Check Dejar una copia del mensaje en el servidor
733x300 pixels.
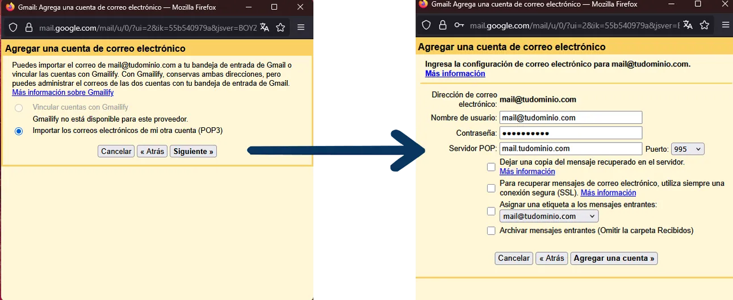[x=491, y=166]
